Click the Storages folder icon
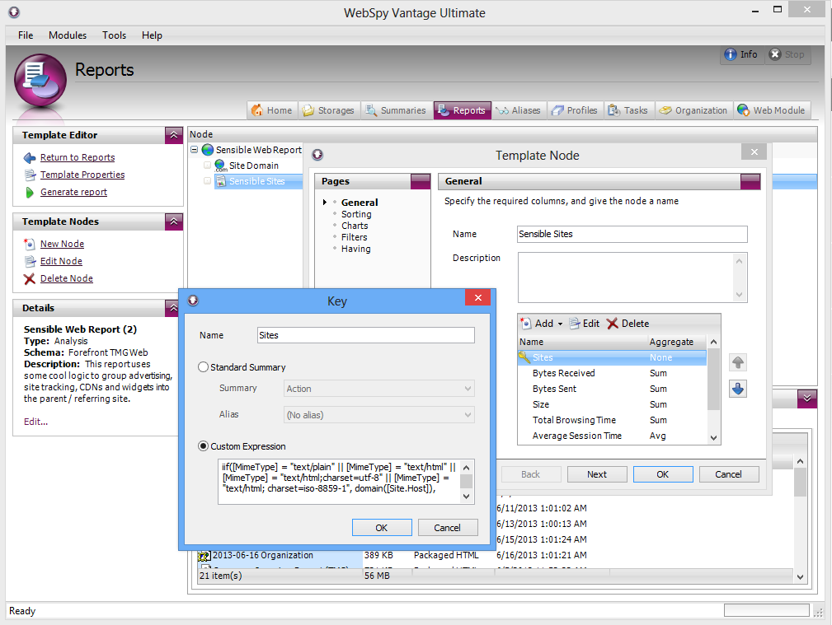This screenshot has width=832, height=625. click(308, 110)
